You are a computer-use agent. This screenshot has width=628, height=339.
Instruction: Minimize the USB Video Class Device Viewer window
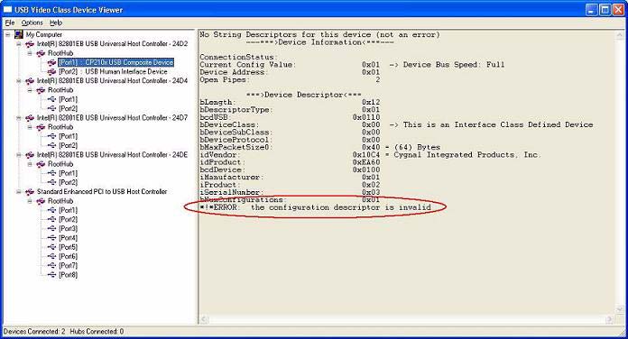coord(592,10)
